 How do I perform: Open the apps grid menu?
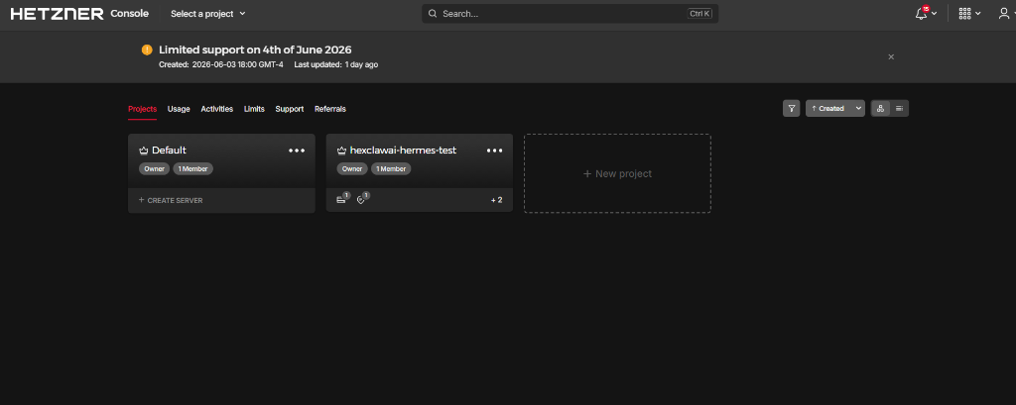point(969,14)
